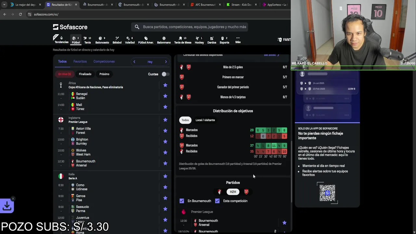Filter by Finalizado matches
Image resolution: width=416 pixels, height=234 pixels.
point(85,74)
